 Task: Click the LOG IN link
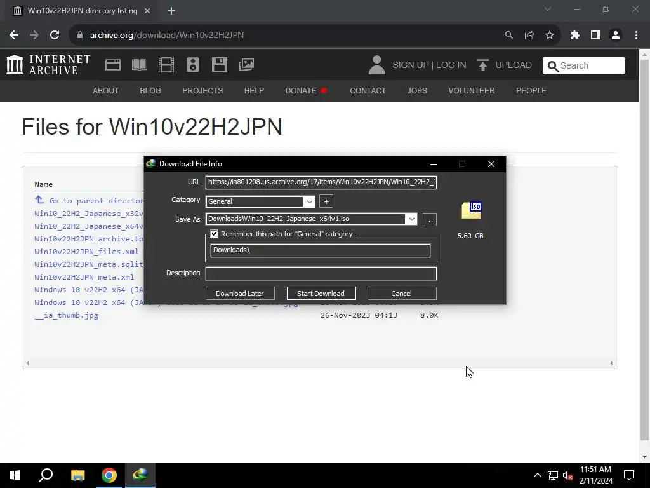[x=451, y=65]
